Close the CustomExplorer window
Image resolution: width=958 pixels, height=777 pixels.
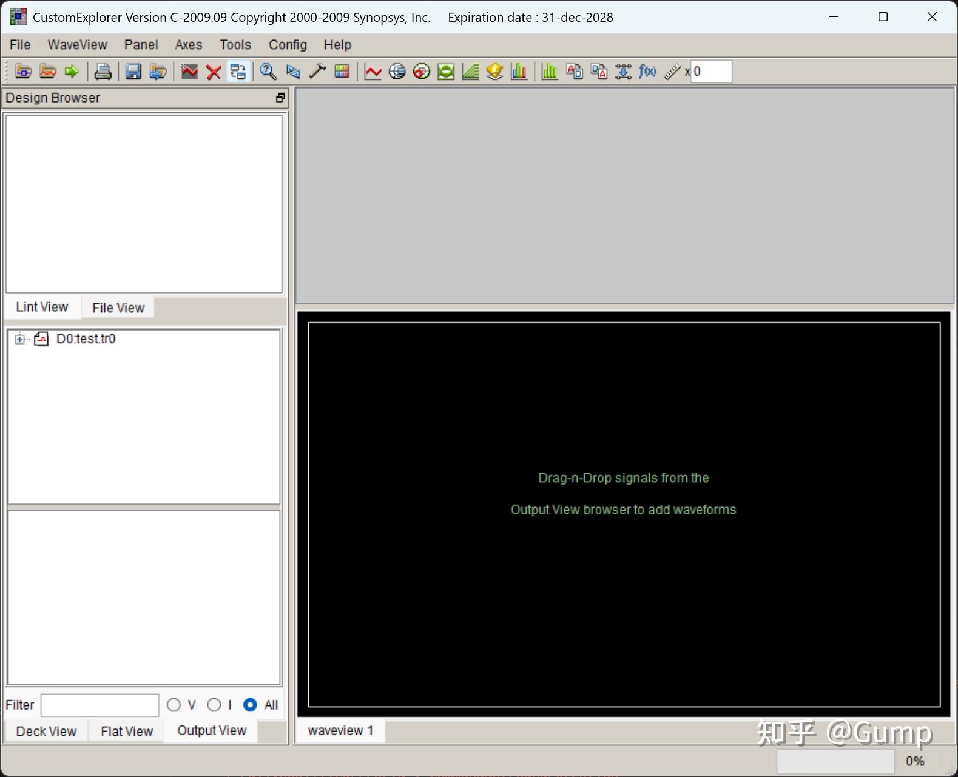933,17
